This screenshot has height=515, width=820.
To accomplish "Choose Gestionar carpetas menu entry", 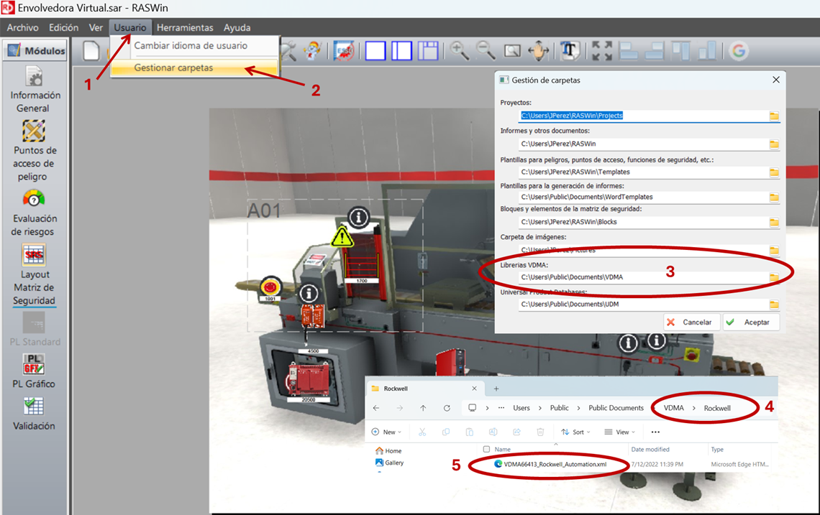I will point(194,68).
